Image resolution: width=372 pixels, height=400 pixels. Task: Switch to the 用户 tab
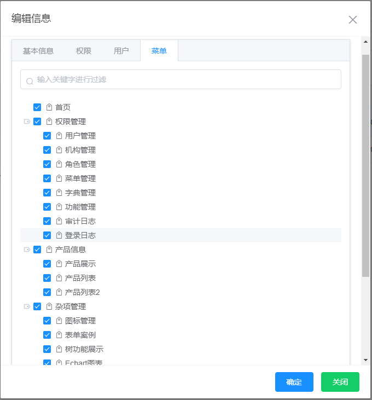pyautogui.click(x=121, y=51)
